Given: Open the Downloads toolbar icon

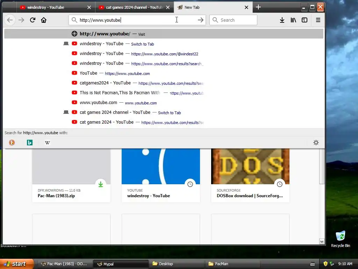Looking at the screenshot, I should [282, 20].
